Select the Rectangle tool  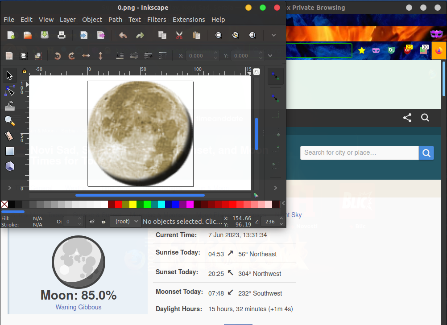point(10,151)
